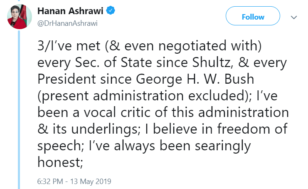Viewport: 308px width, 189px height.
Task: Follow Hanan Ashrawi
Action: tap(253, 16)
